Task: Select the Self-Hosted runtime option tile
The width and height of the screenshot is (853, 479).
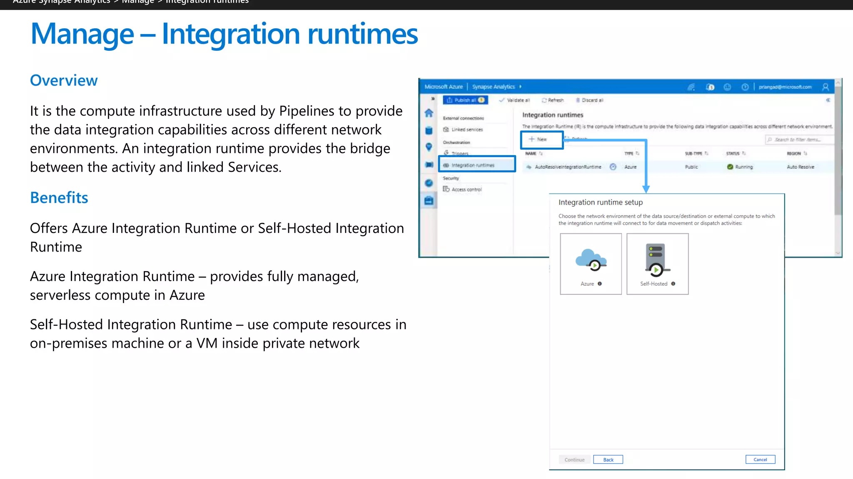Action: coord(657,264)
